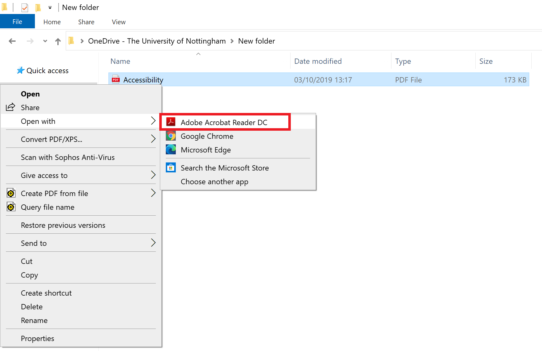Viewport: 542px width, 351px height.
Task: Choose Cut from the context menu
Action: pyautogui.click(x=81, y=261)
